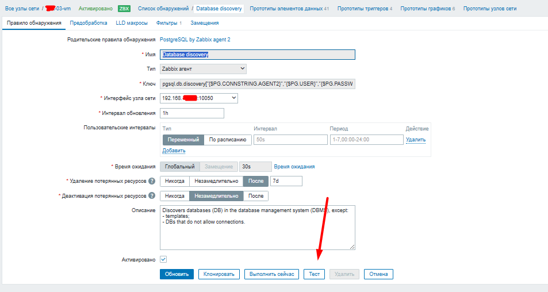Screen dimensions: 548x292
Task: Click help icon for Удаление потерянных ресурсов
Action: (x=152, y=181)
